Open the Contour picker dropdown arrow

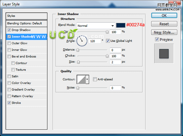(87, 79)
